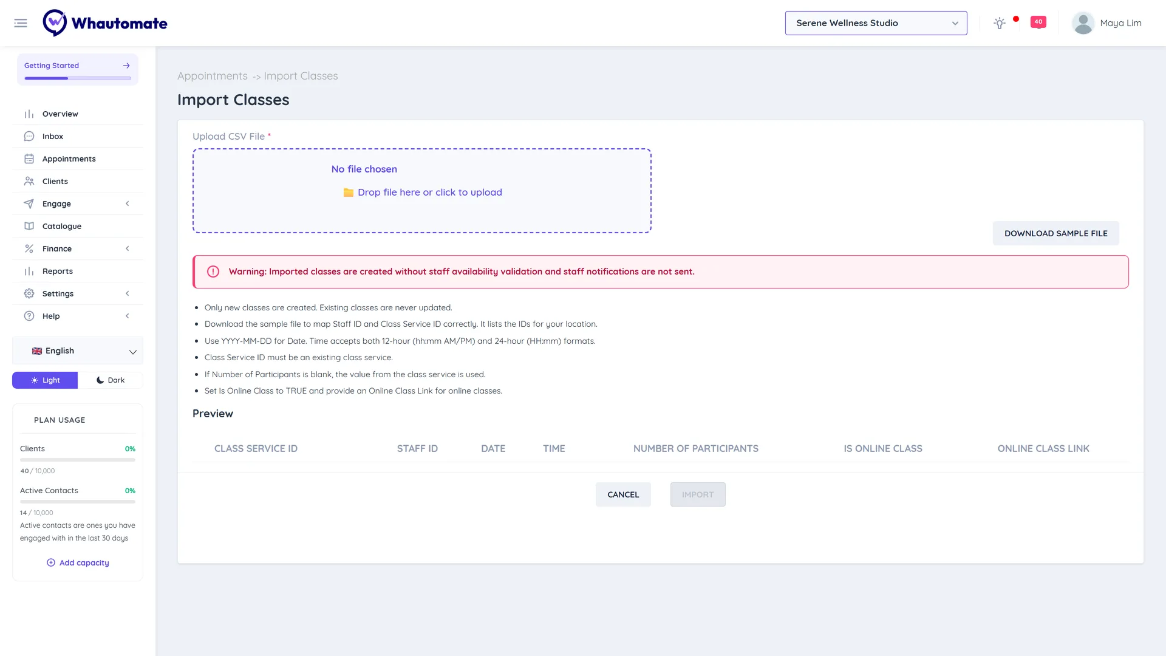Click the Getting Started arrow icon

point(126,66)
